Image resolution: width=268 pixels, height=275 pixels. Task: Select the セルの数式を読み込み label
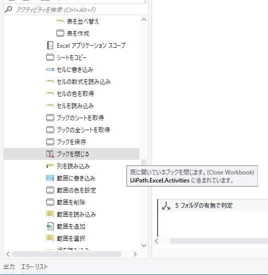[84, 82]
